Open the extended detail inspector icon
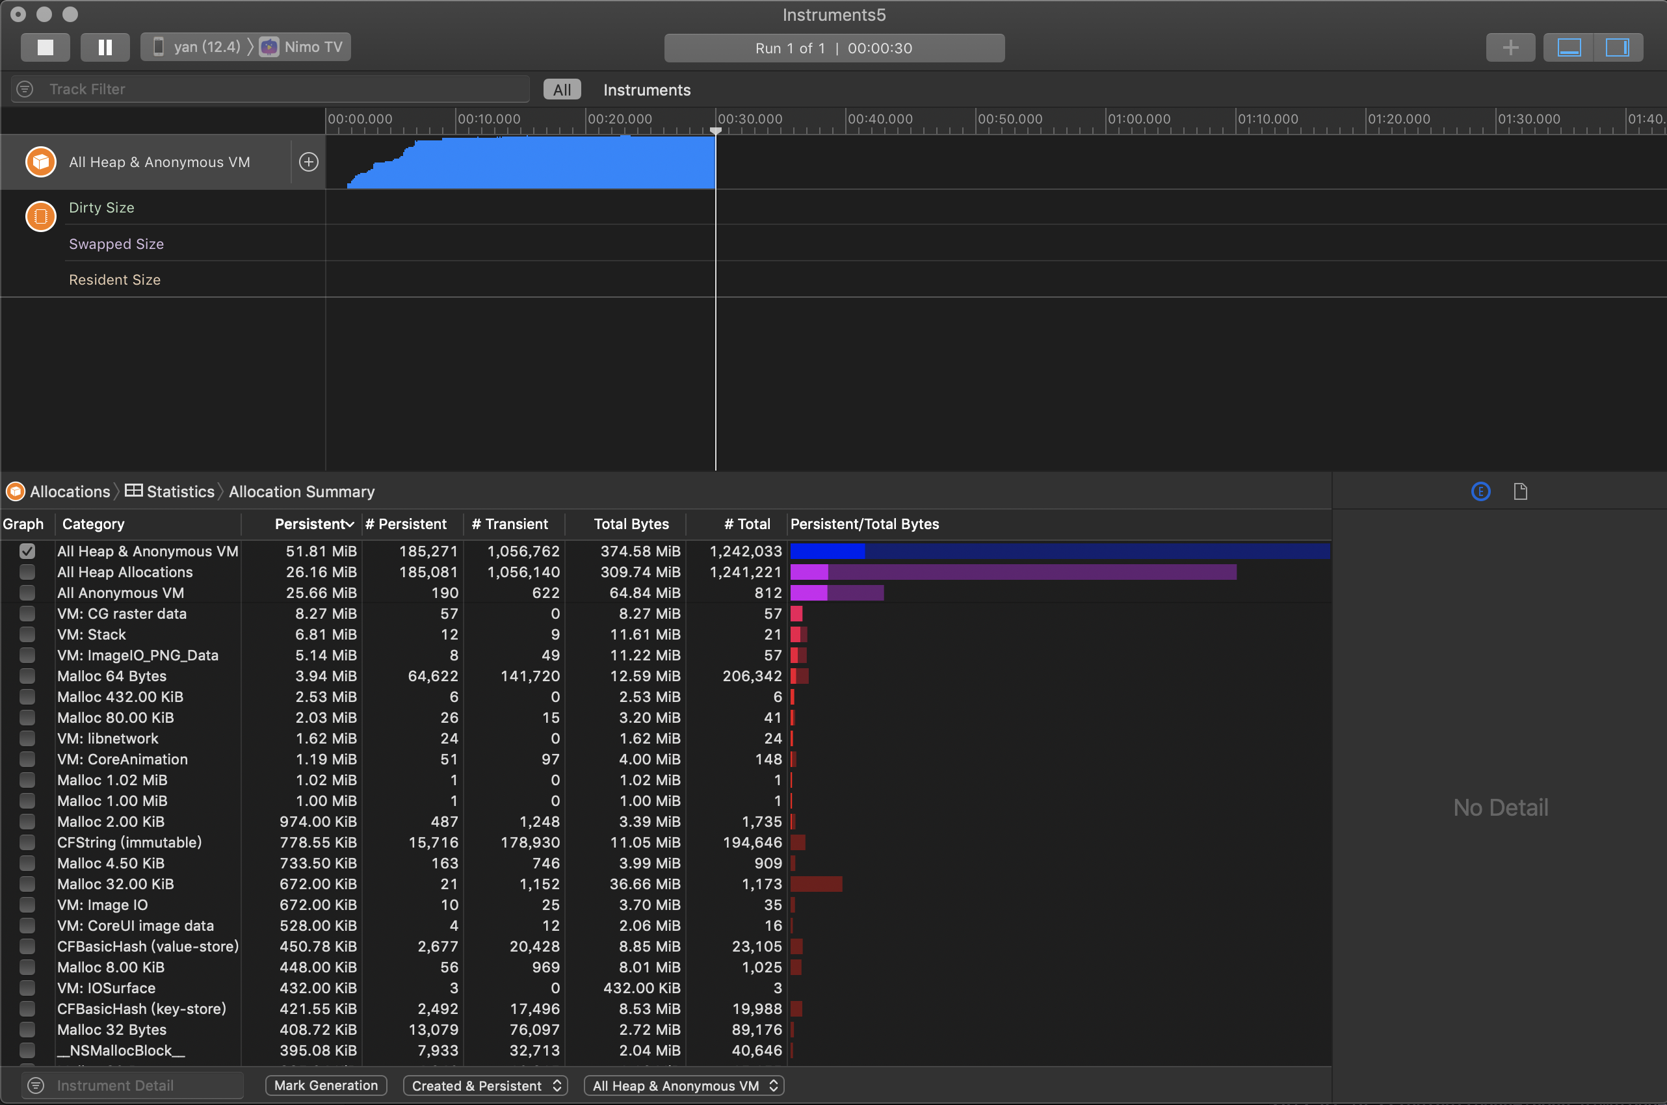The image size is (1667, 1105). (x=1480, y=492)
